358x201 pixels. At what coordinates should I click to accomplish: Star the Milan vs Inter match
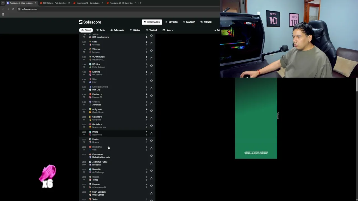point(151,81)
